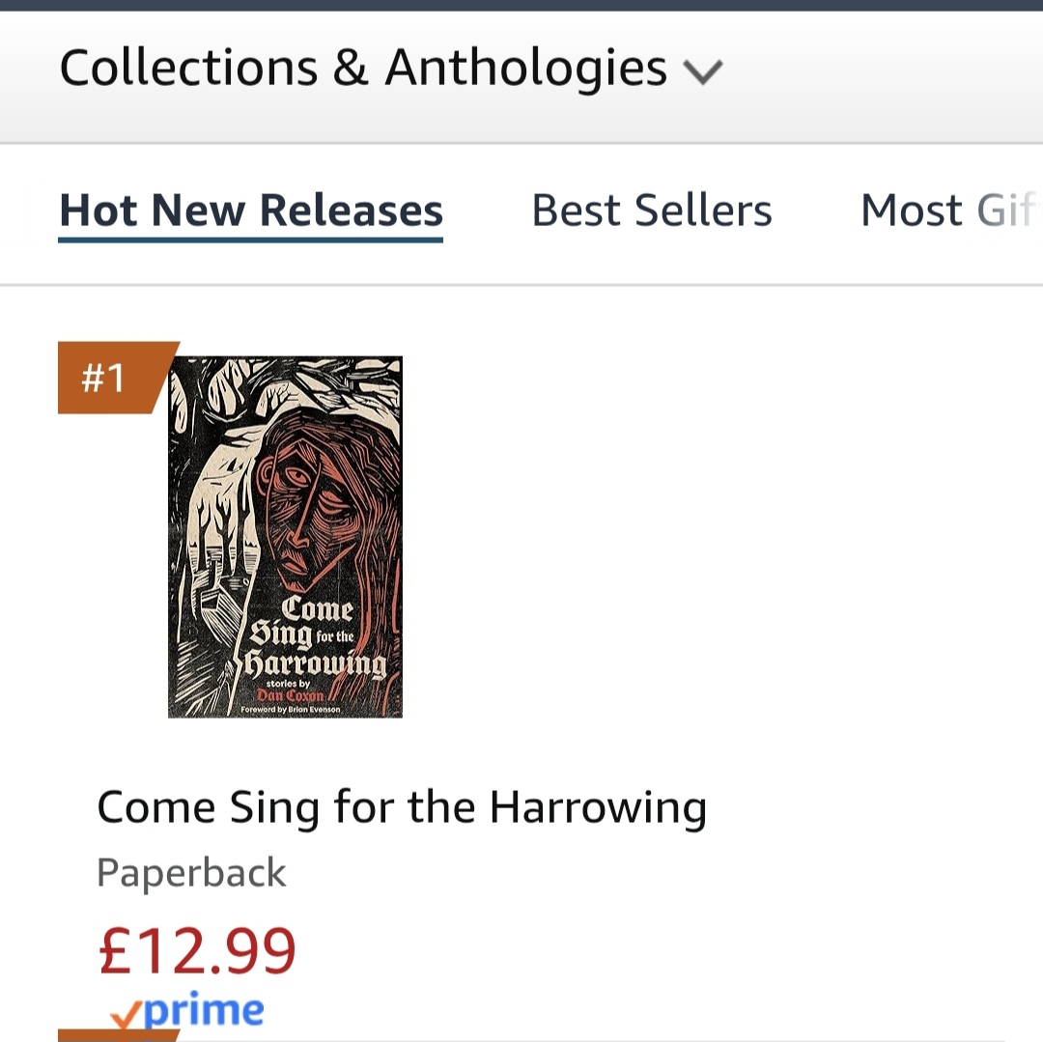1043x1042 pixels.
Task: Expand the Collections & Anthologies chevron arrow
Action: (702, 71)
